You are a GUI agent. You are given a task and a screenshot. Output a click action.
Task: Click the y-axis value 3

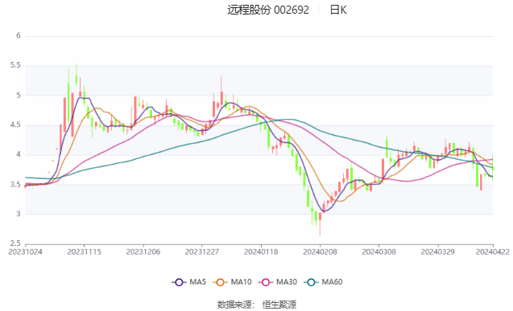pyautogui.click(x=19, y=214)
